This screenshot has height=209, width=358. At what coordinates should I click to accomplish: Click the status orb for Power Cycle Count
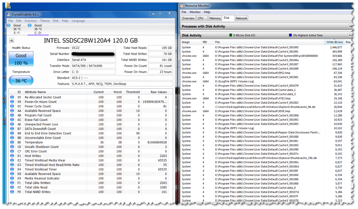coord(12,106)
